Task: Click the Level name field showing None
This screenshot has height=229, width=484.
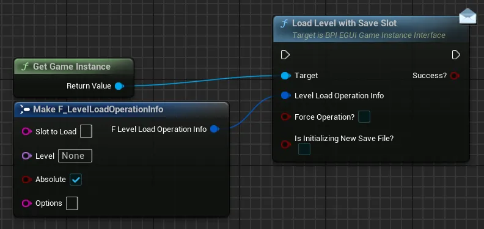Action: 75,156
